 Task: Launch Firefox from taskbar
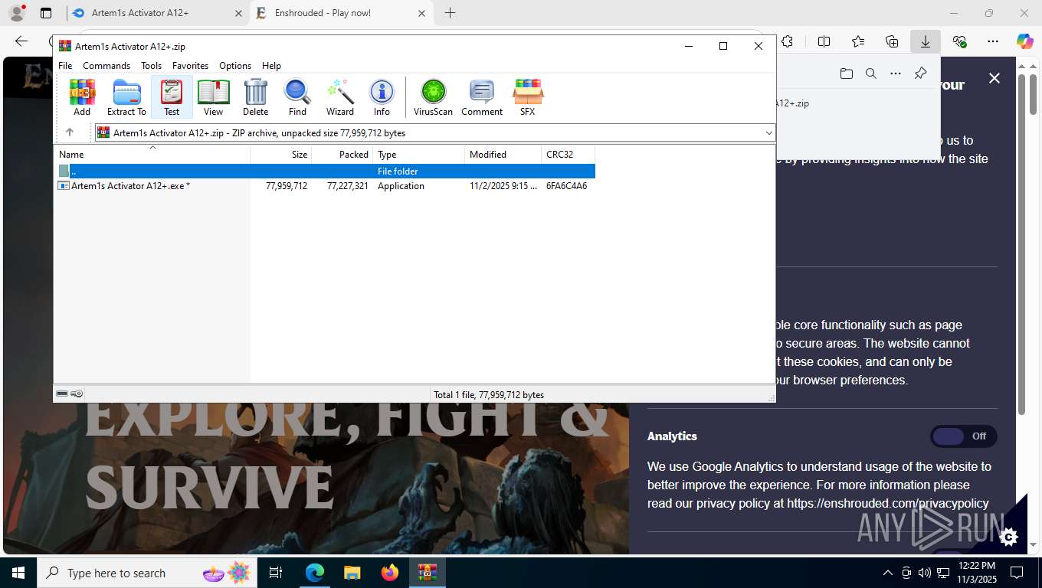click(x=390, y=573)
